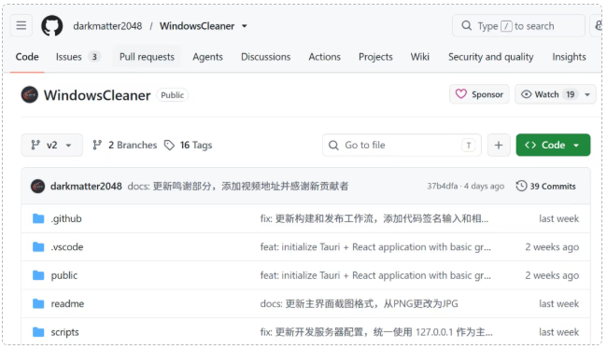View the 2 Branches link

[x=124, y=145]
